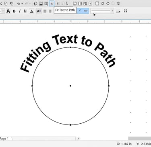
Task: Toggle Underline formatting with the U button
Action: (x=25, y=11)
